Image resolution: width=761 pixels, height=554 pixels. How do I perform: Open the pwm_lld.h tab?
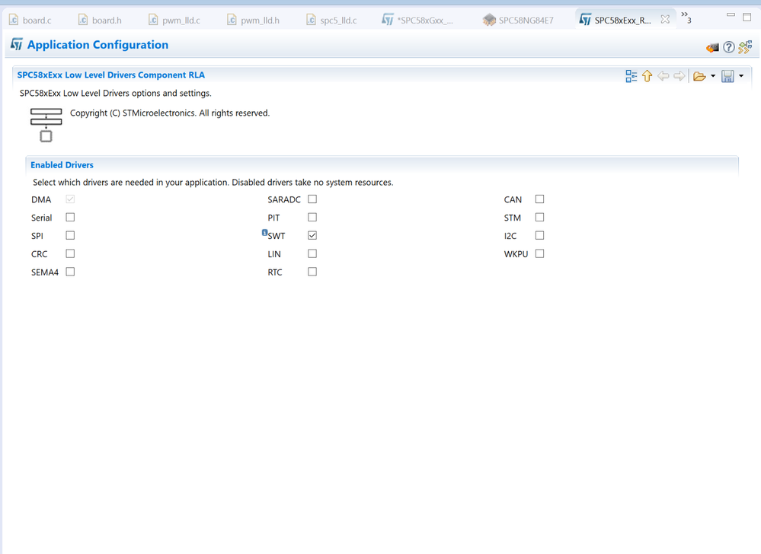pos(254,21)
